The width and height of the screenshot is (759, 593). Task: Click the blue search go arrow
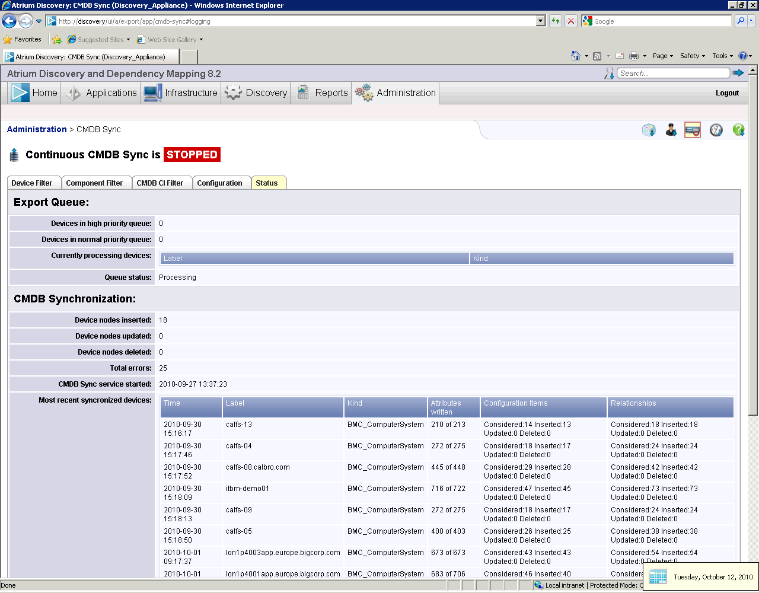[738, 73]
